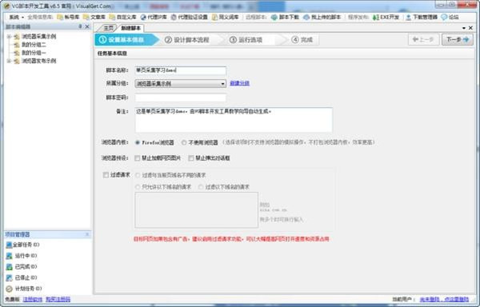Close the current document tab
This screenshot has width=480, height=307.
pyautogui.click(x=471, y=28)
